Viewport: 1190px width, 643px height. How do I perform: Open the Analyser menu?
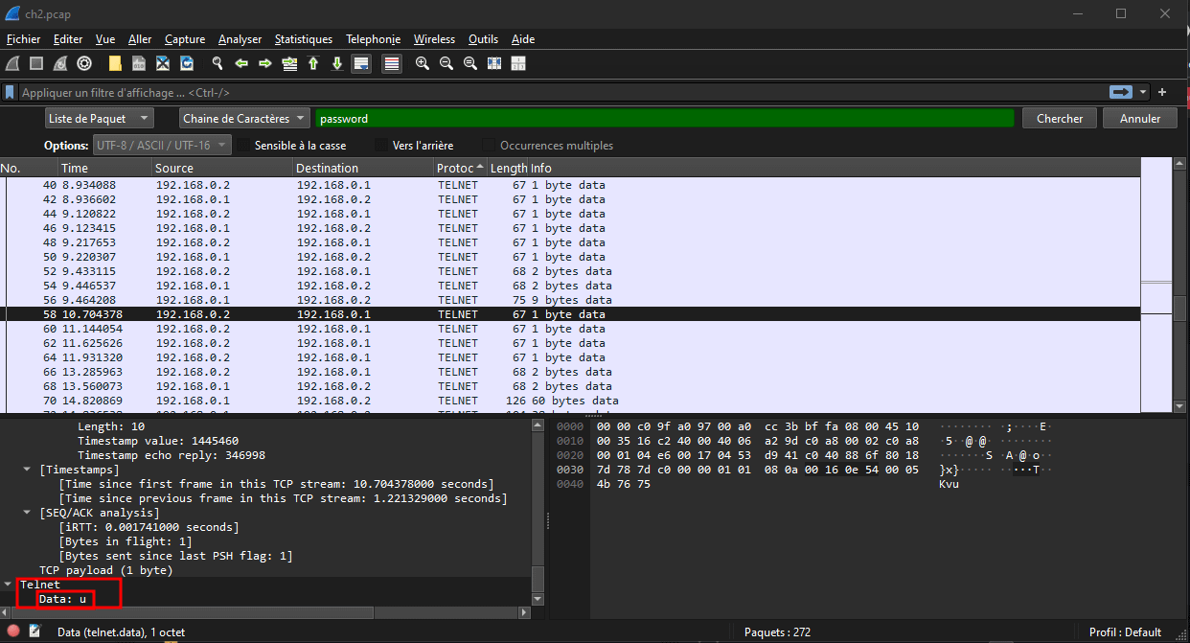240,39
